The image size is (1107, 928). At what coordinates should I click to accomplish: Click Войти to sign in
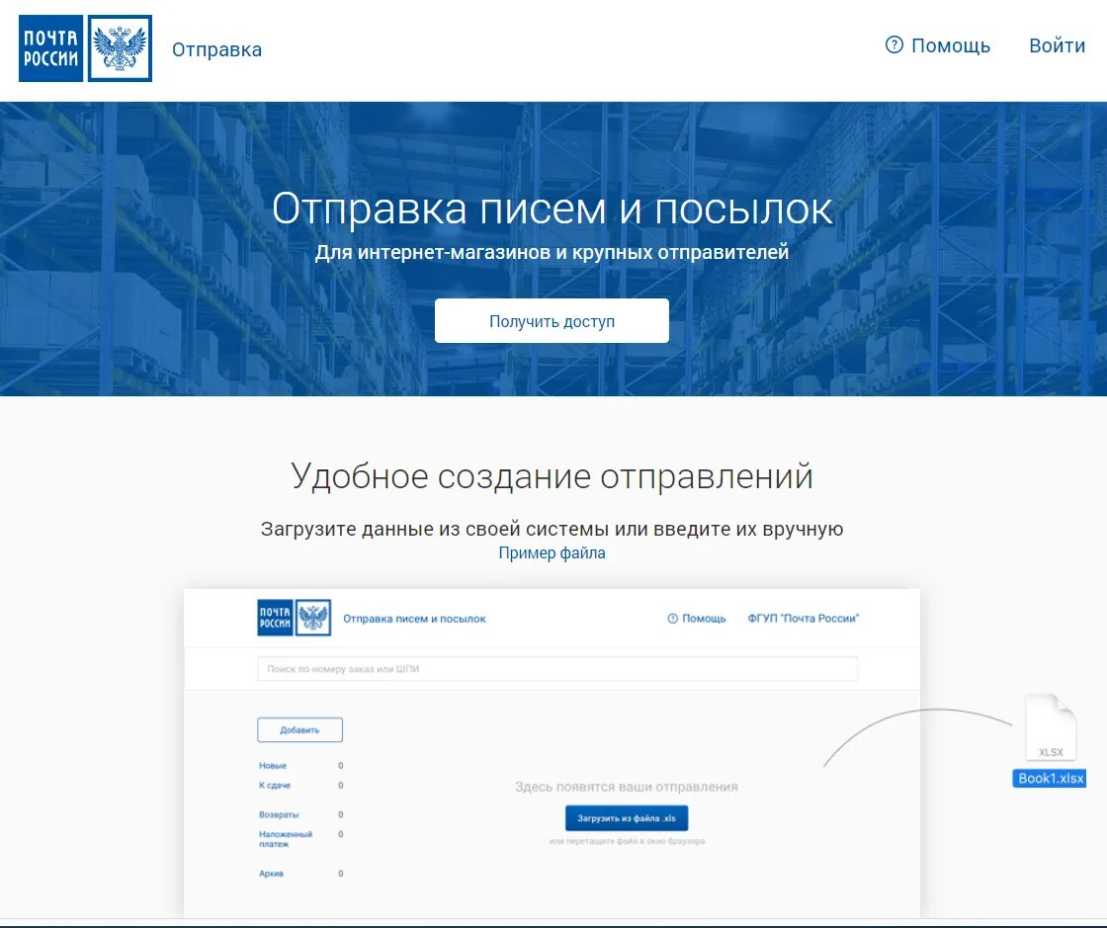(x=1057, y=45)
